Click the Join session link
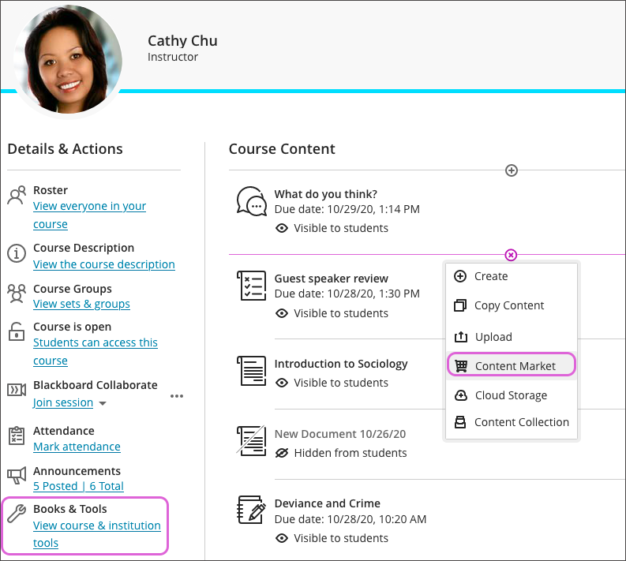The height and width of the screenshot is (561, 626). point(63,402)
